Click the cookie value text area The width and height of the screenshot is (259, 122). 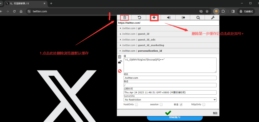170,65
